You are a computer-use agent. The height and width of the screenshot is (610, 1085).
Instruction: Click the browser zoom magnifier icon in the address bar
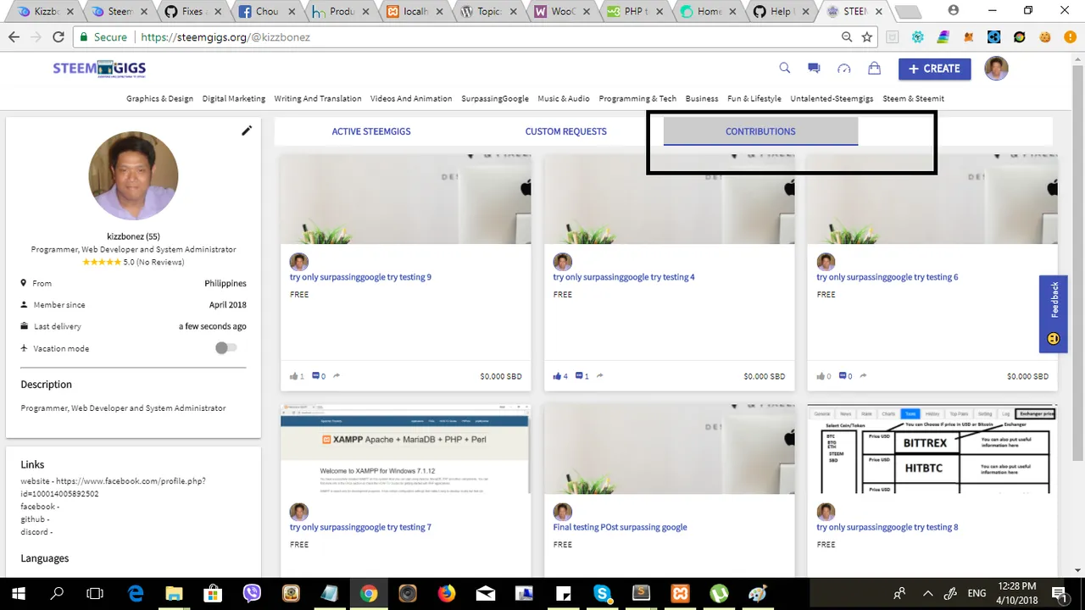pyautogui.click(x=847, y=37)
